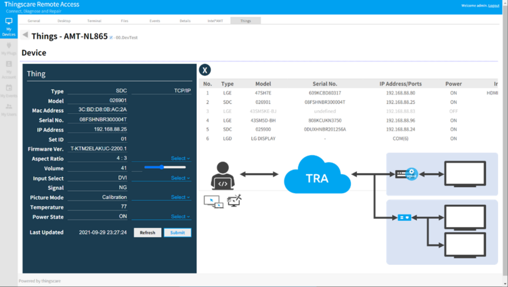
Task: Click the Things tab
Action: tap(246, 21)
